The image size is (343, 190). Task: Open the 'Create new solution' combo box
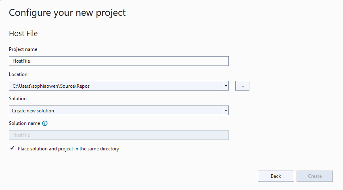[117, 110]
